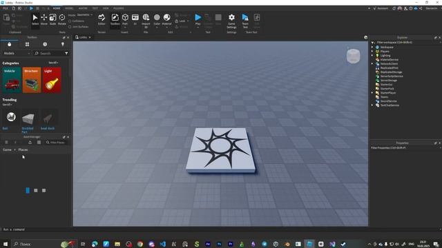Screen dimensions: 442x248
Task: Switch to the HOME ribbon tab
Action: click(x=57, y=8)
